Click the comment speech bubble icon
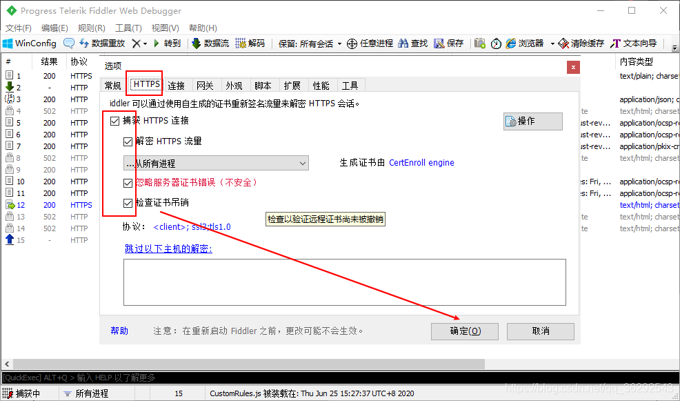The image size is (680, 401). (69, 43)
